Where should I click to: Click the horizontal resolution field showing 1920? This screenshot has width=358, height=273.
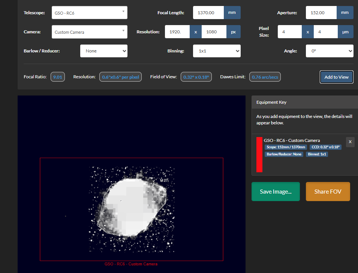click(177, 32)
